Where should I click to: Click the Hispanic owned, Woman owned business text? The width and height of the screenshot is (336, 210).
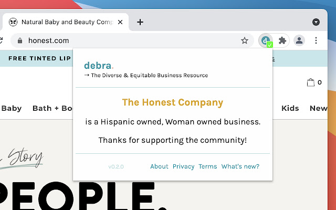(173, 122)
